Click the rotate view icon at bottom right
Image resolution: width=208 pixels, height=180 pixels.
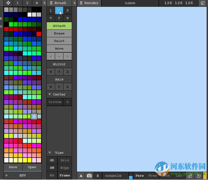tap(197, 176)
